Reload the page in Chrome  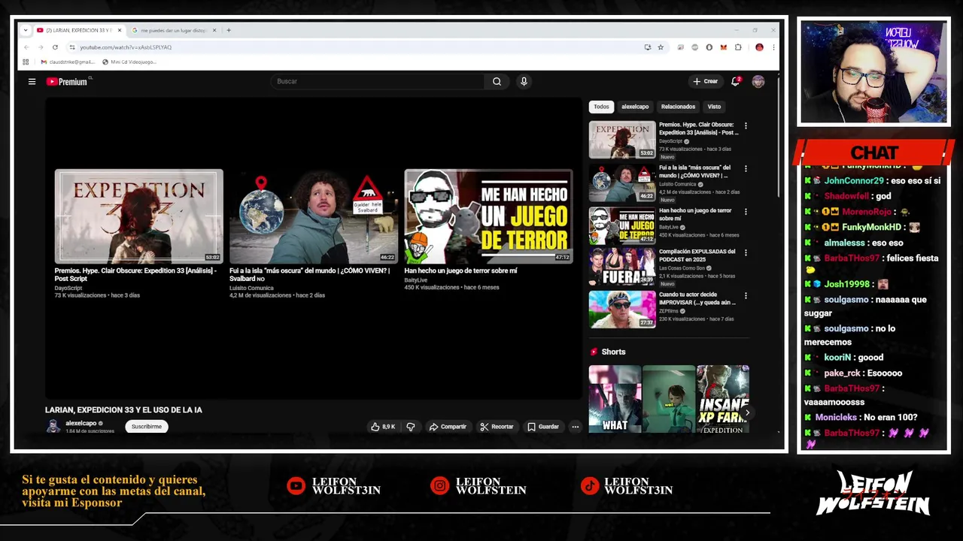click(55, 47)
